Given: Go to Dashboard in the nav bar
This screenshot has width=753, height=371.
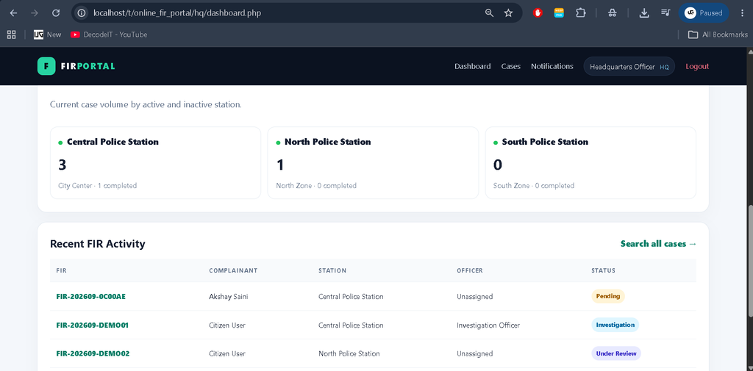Looking at the screenshot, I should click(x=473, y=66).
